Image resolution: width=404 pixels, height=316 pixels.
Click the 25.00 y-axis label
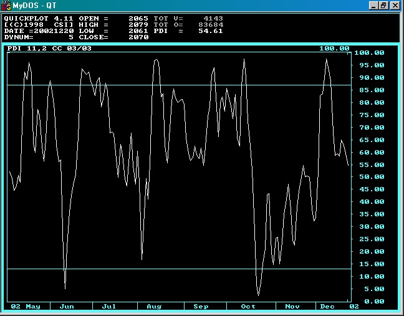[x=372, y=239]
